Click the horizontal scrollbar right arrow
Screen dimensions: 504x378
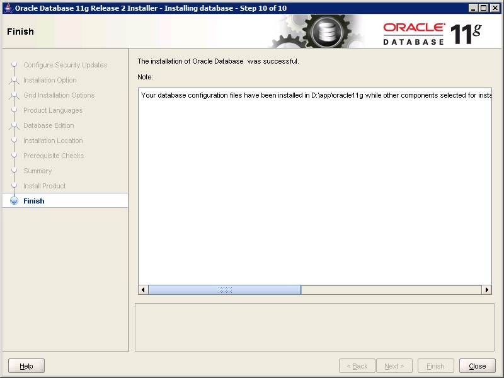point(486,290)
